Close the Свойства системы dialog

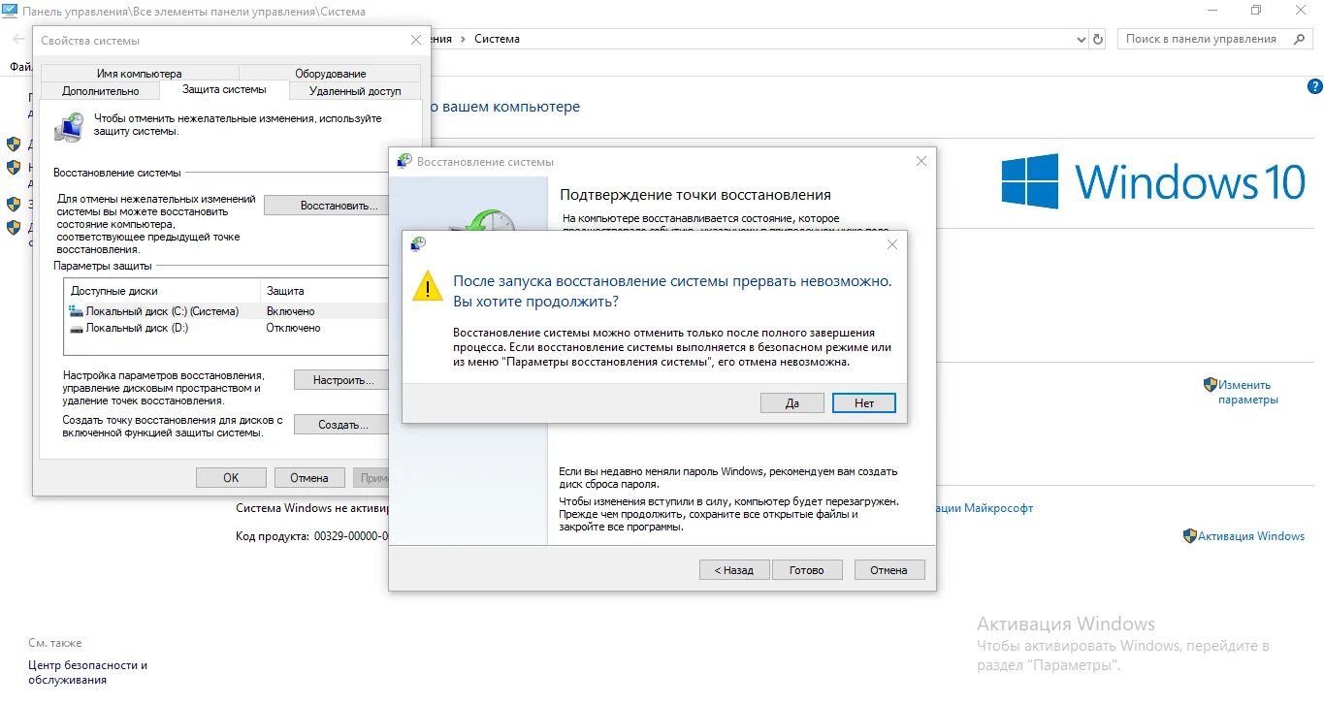click(416, 41)
